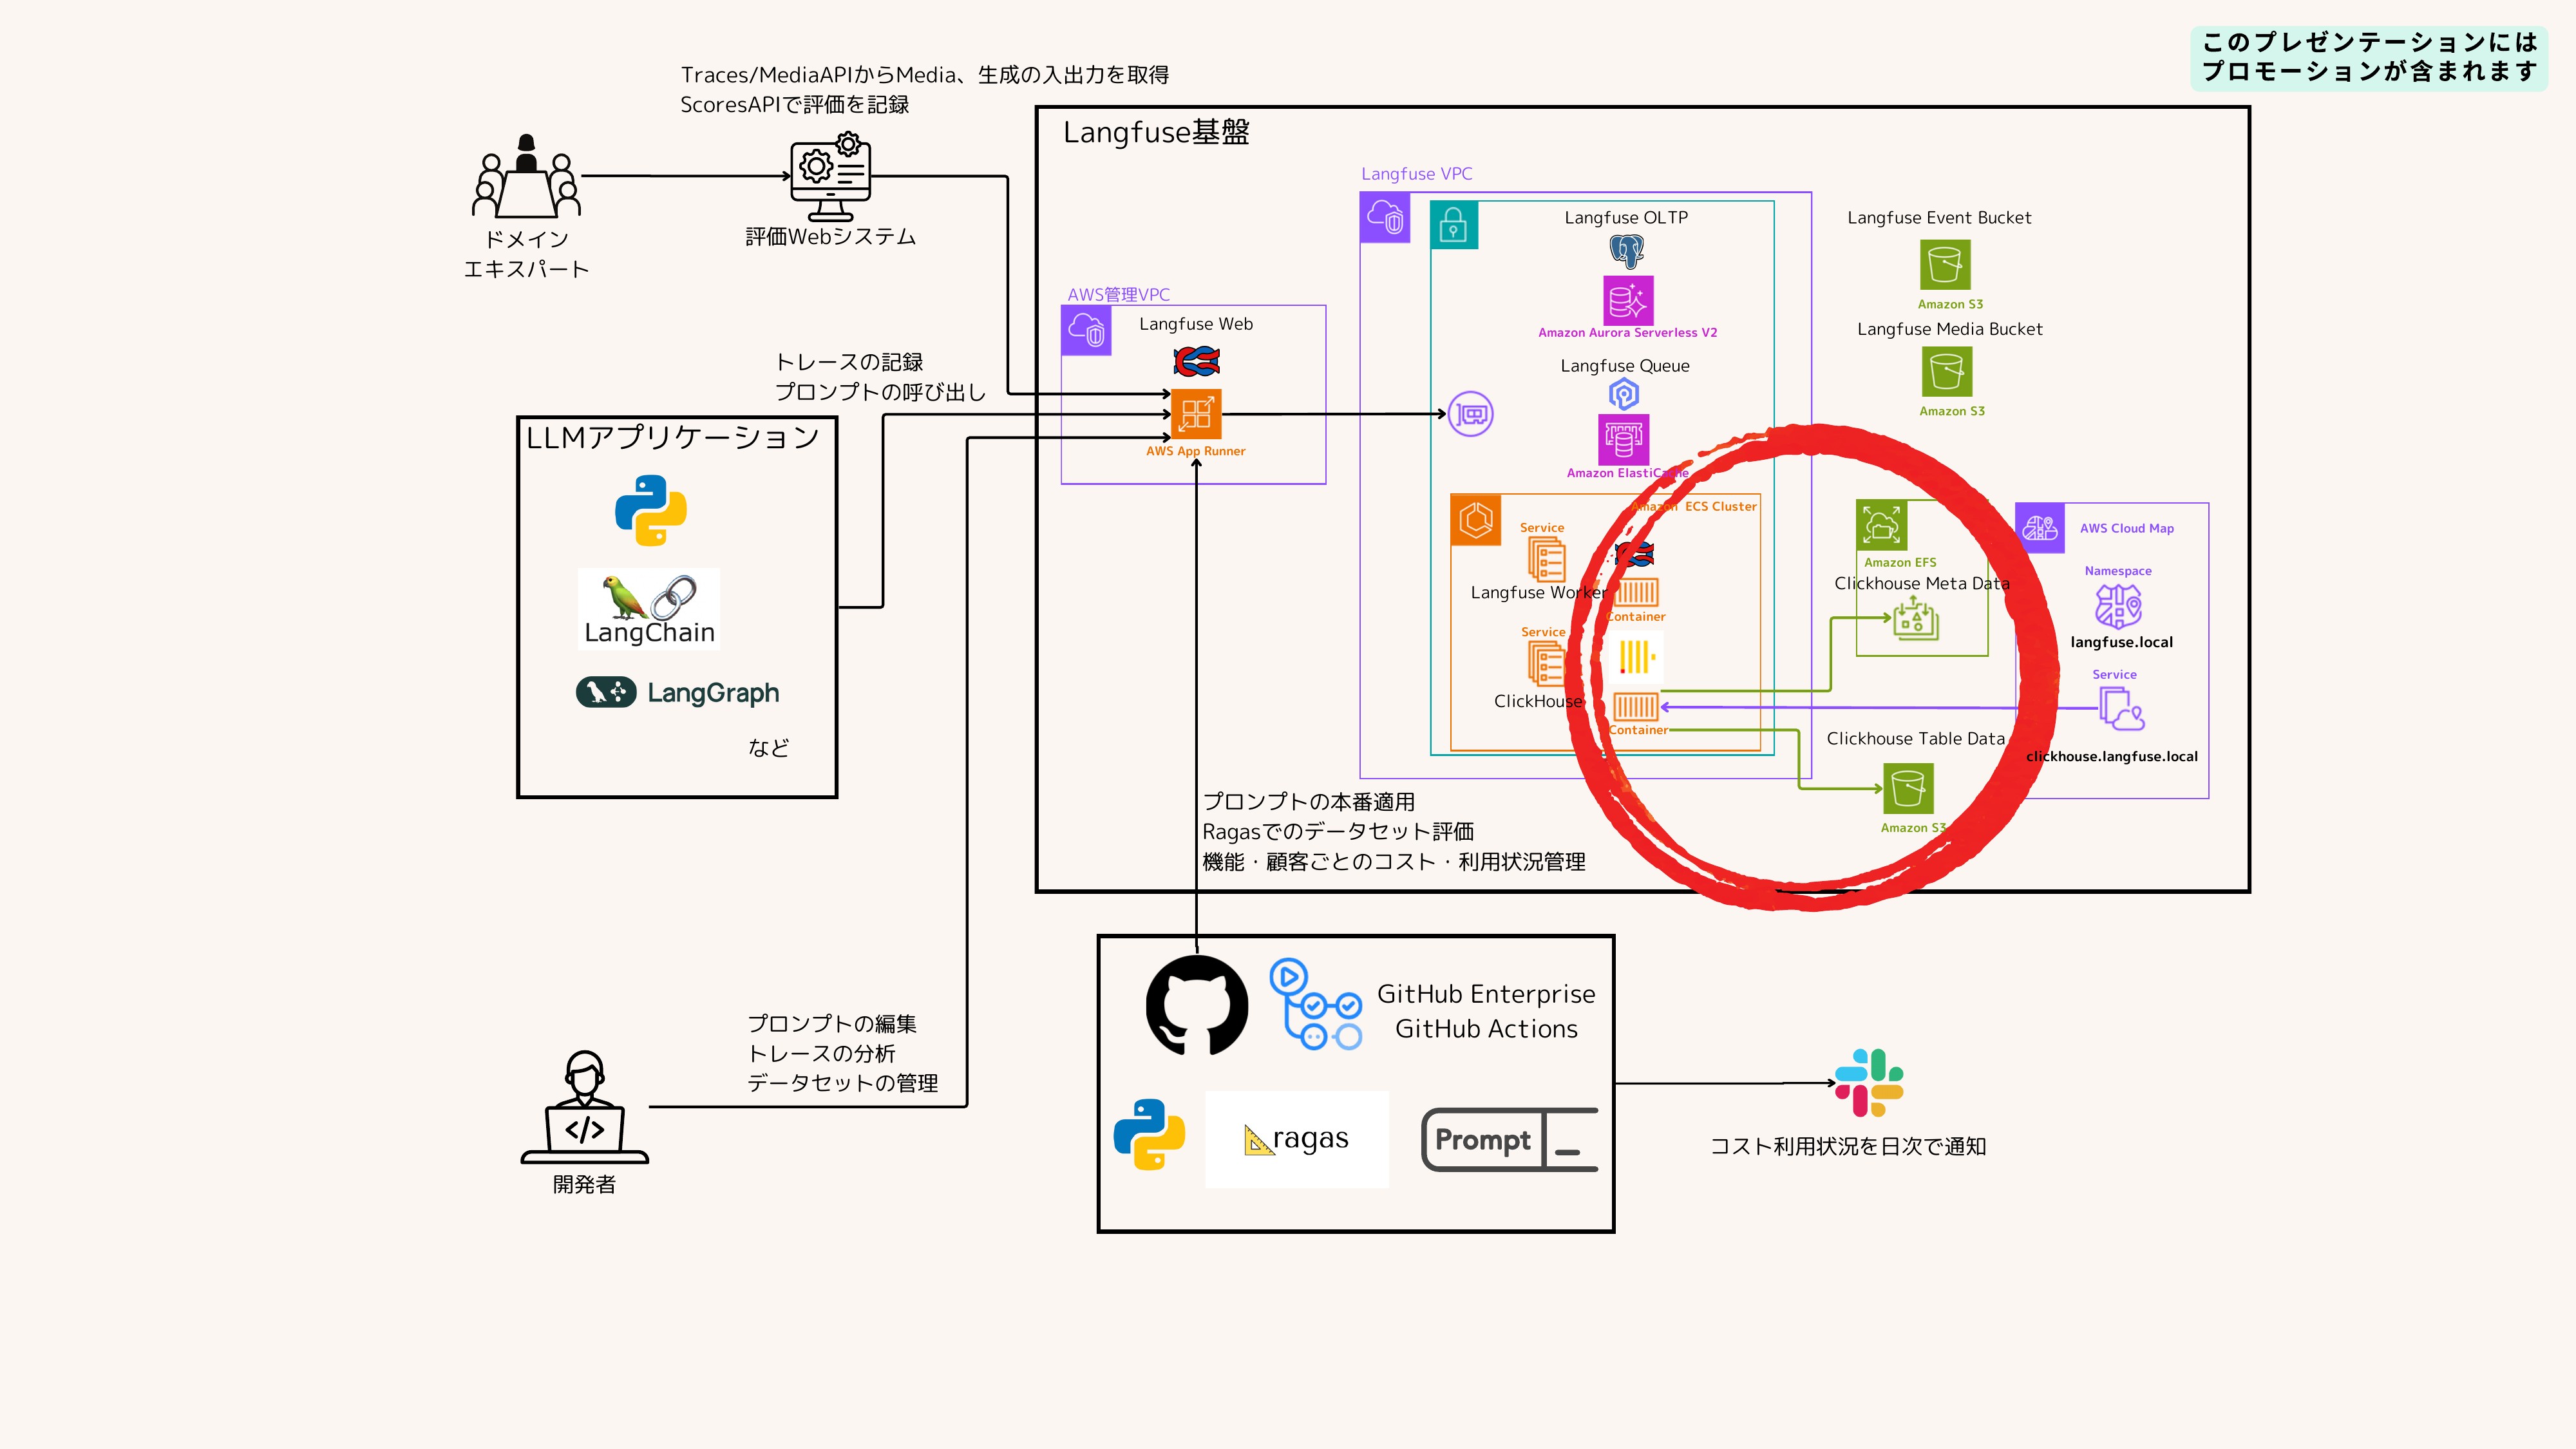Click the 'GitHub Enterprise' text
Screen dimensions: 2576x1449
pos(1486,994)
